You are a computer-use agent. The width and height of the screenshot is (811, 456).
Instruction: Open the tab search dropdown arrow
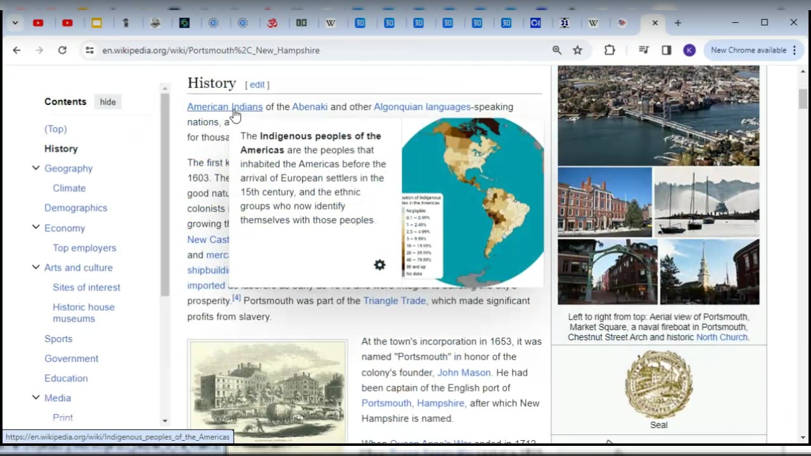[15, 23]
